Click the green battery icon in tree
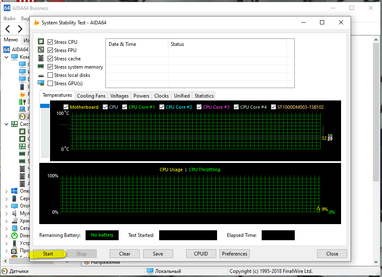This screenshot has width=382, height=277. coord(22,102)
